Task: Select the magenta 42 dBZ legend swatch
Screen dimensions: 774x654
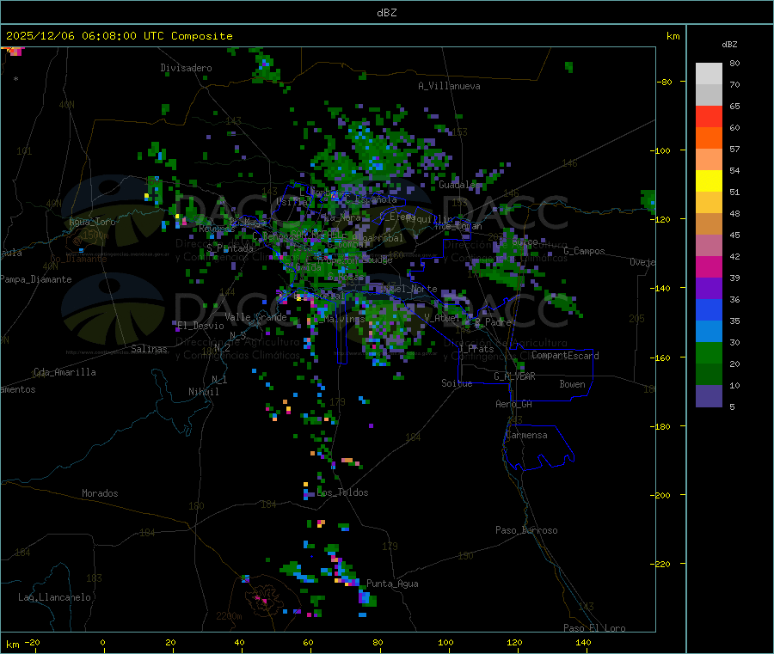Action: 709,266
